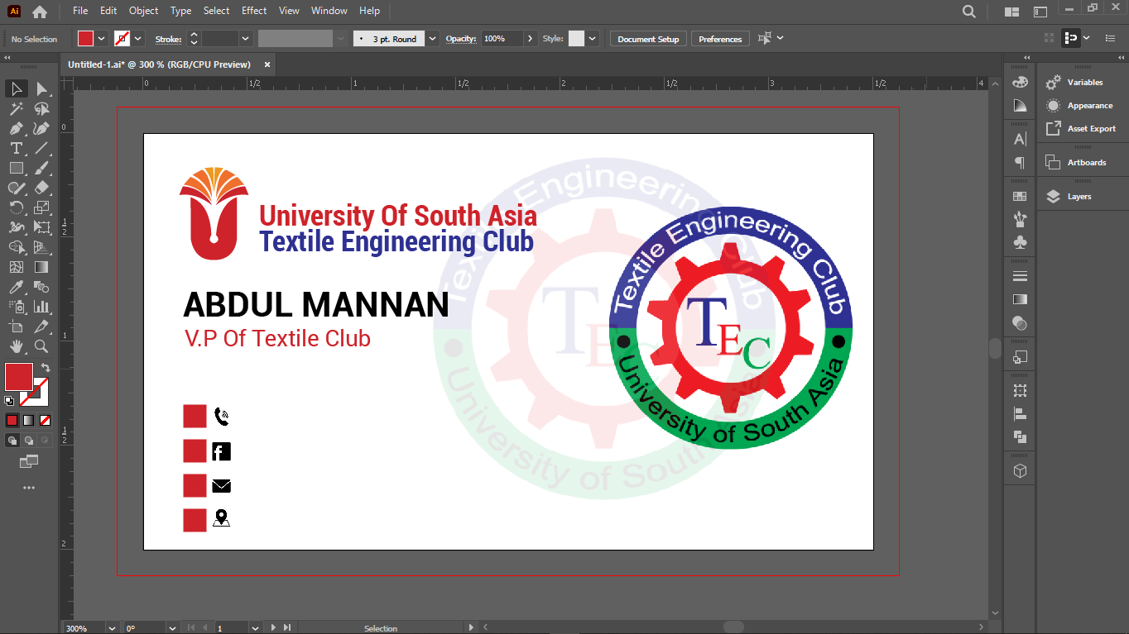Select the Eyedropper tool
The height and width of the screenshot is (634, 1129).
[x=16, y=287]
